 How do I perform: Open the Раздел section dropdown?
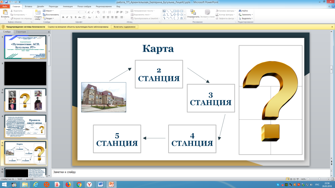coord(49,18)
